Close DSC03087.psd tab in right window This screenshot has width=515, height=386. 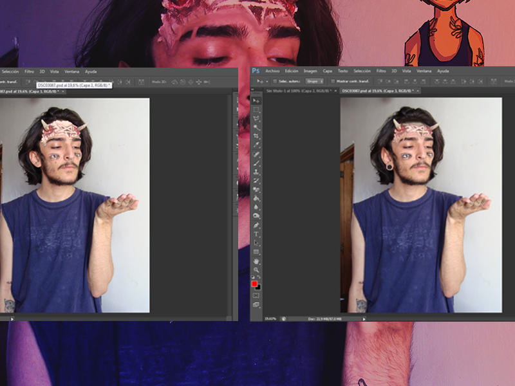[418, 91]
